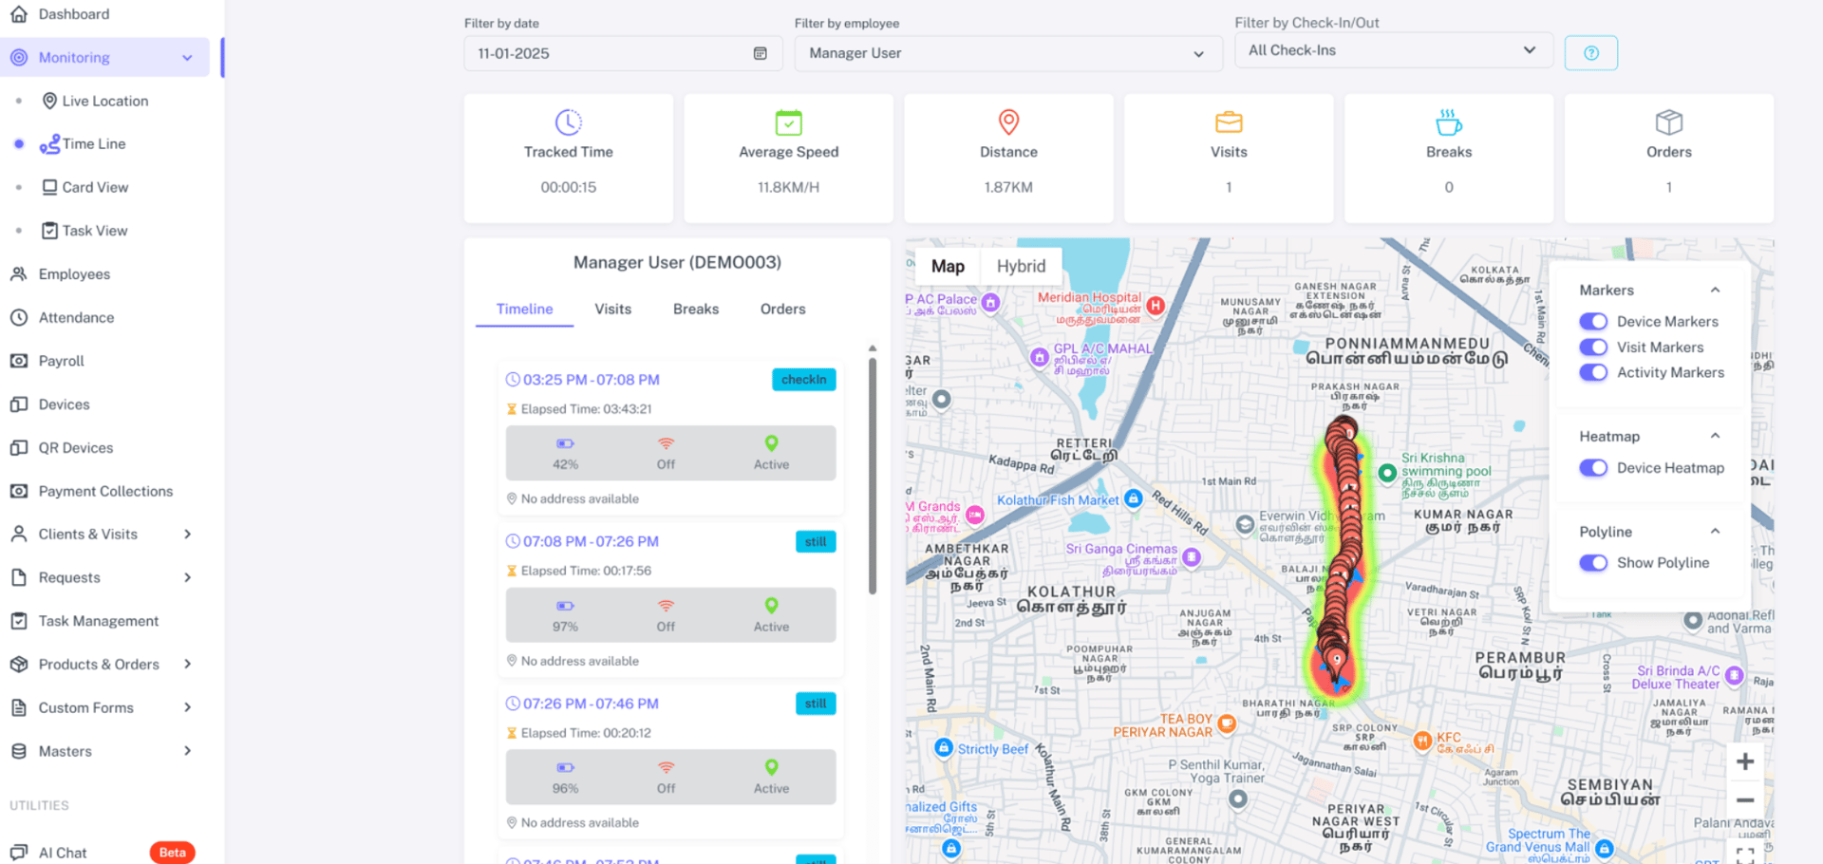This screenshot has width=1823, height=864.
Task: Click the Payment Collections icon
Action: point(19,491)
